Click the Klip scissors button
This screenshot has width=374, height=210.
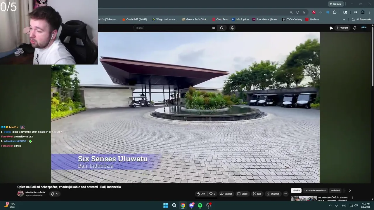tap(257, 194)
